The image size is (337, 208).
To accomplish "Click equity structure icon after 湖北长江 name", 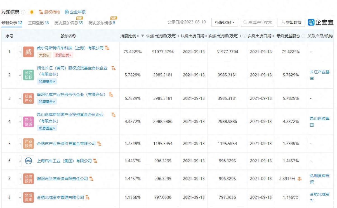I will pos(113,68).
